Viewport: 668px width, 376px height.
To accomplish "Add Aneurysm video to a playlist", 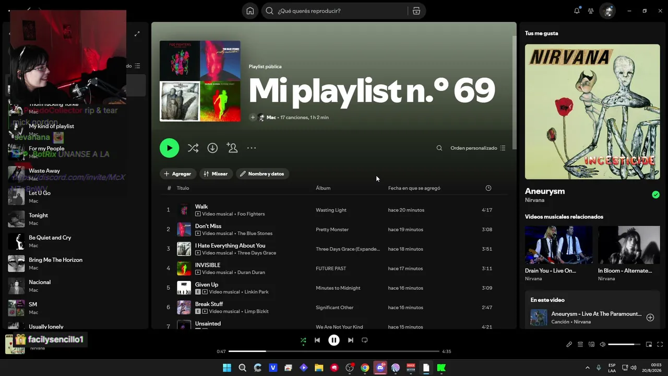I will coord(650,318).
